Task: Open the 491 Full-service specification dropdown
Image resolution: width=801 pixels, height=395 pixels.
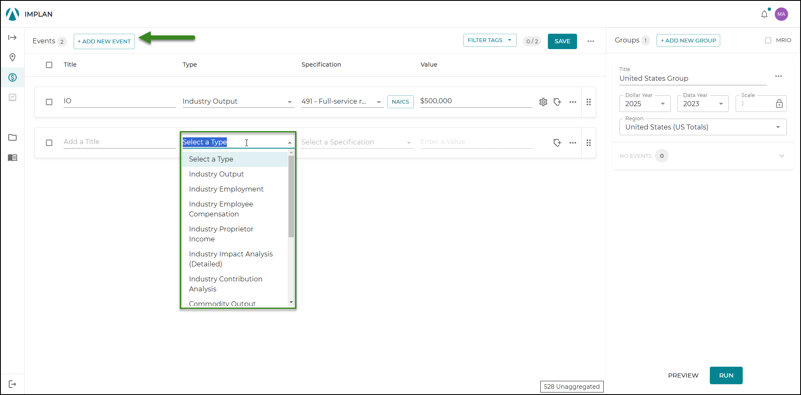Action: pos(342,102)
